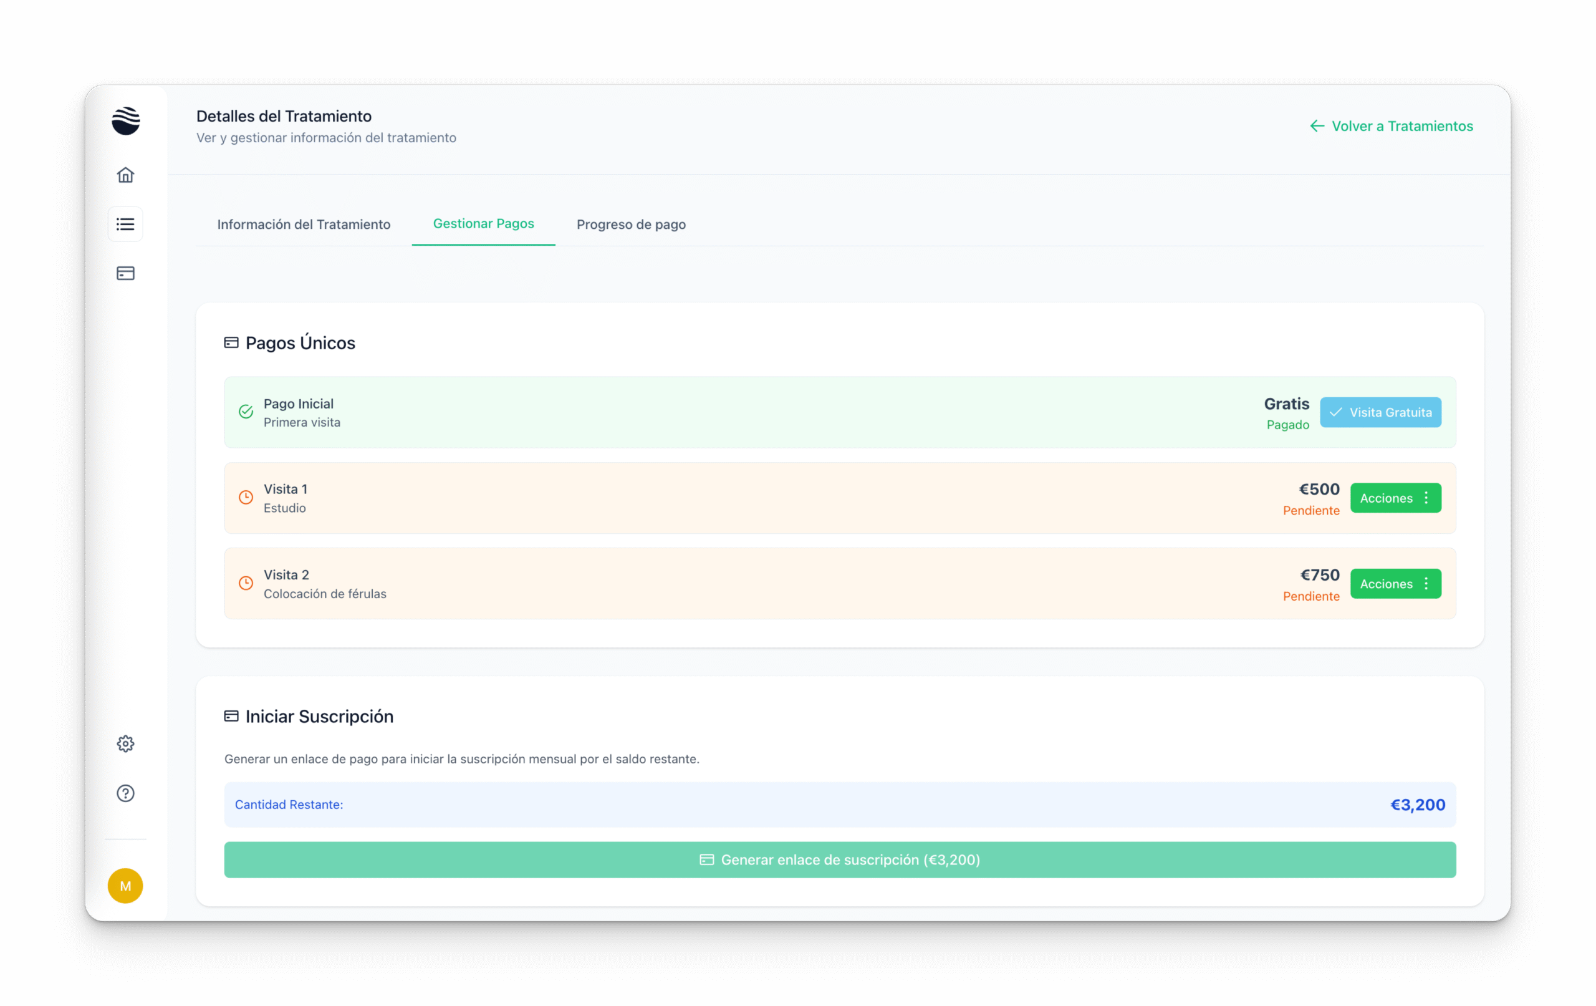Open the treatments list sidebar icon
This screenshot has height=1006, width=1596.
pyautogui.click(x=125, y=224)
